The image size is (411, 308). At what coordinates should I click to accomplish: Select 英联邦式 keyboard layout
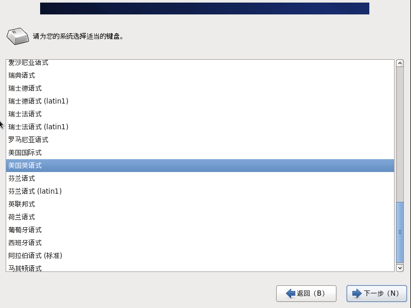(x=200, y=204)
